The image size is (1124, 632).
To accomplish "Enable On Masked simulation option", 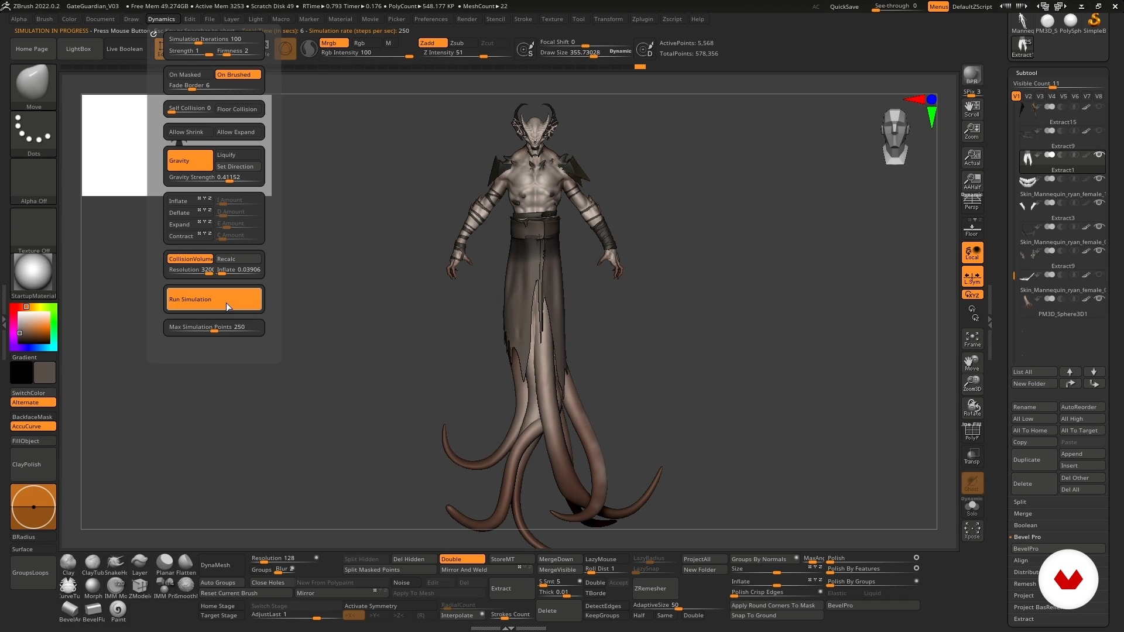I will click(190, 74).
